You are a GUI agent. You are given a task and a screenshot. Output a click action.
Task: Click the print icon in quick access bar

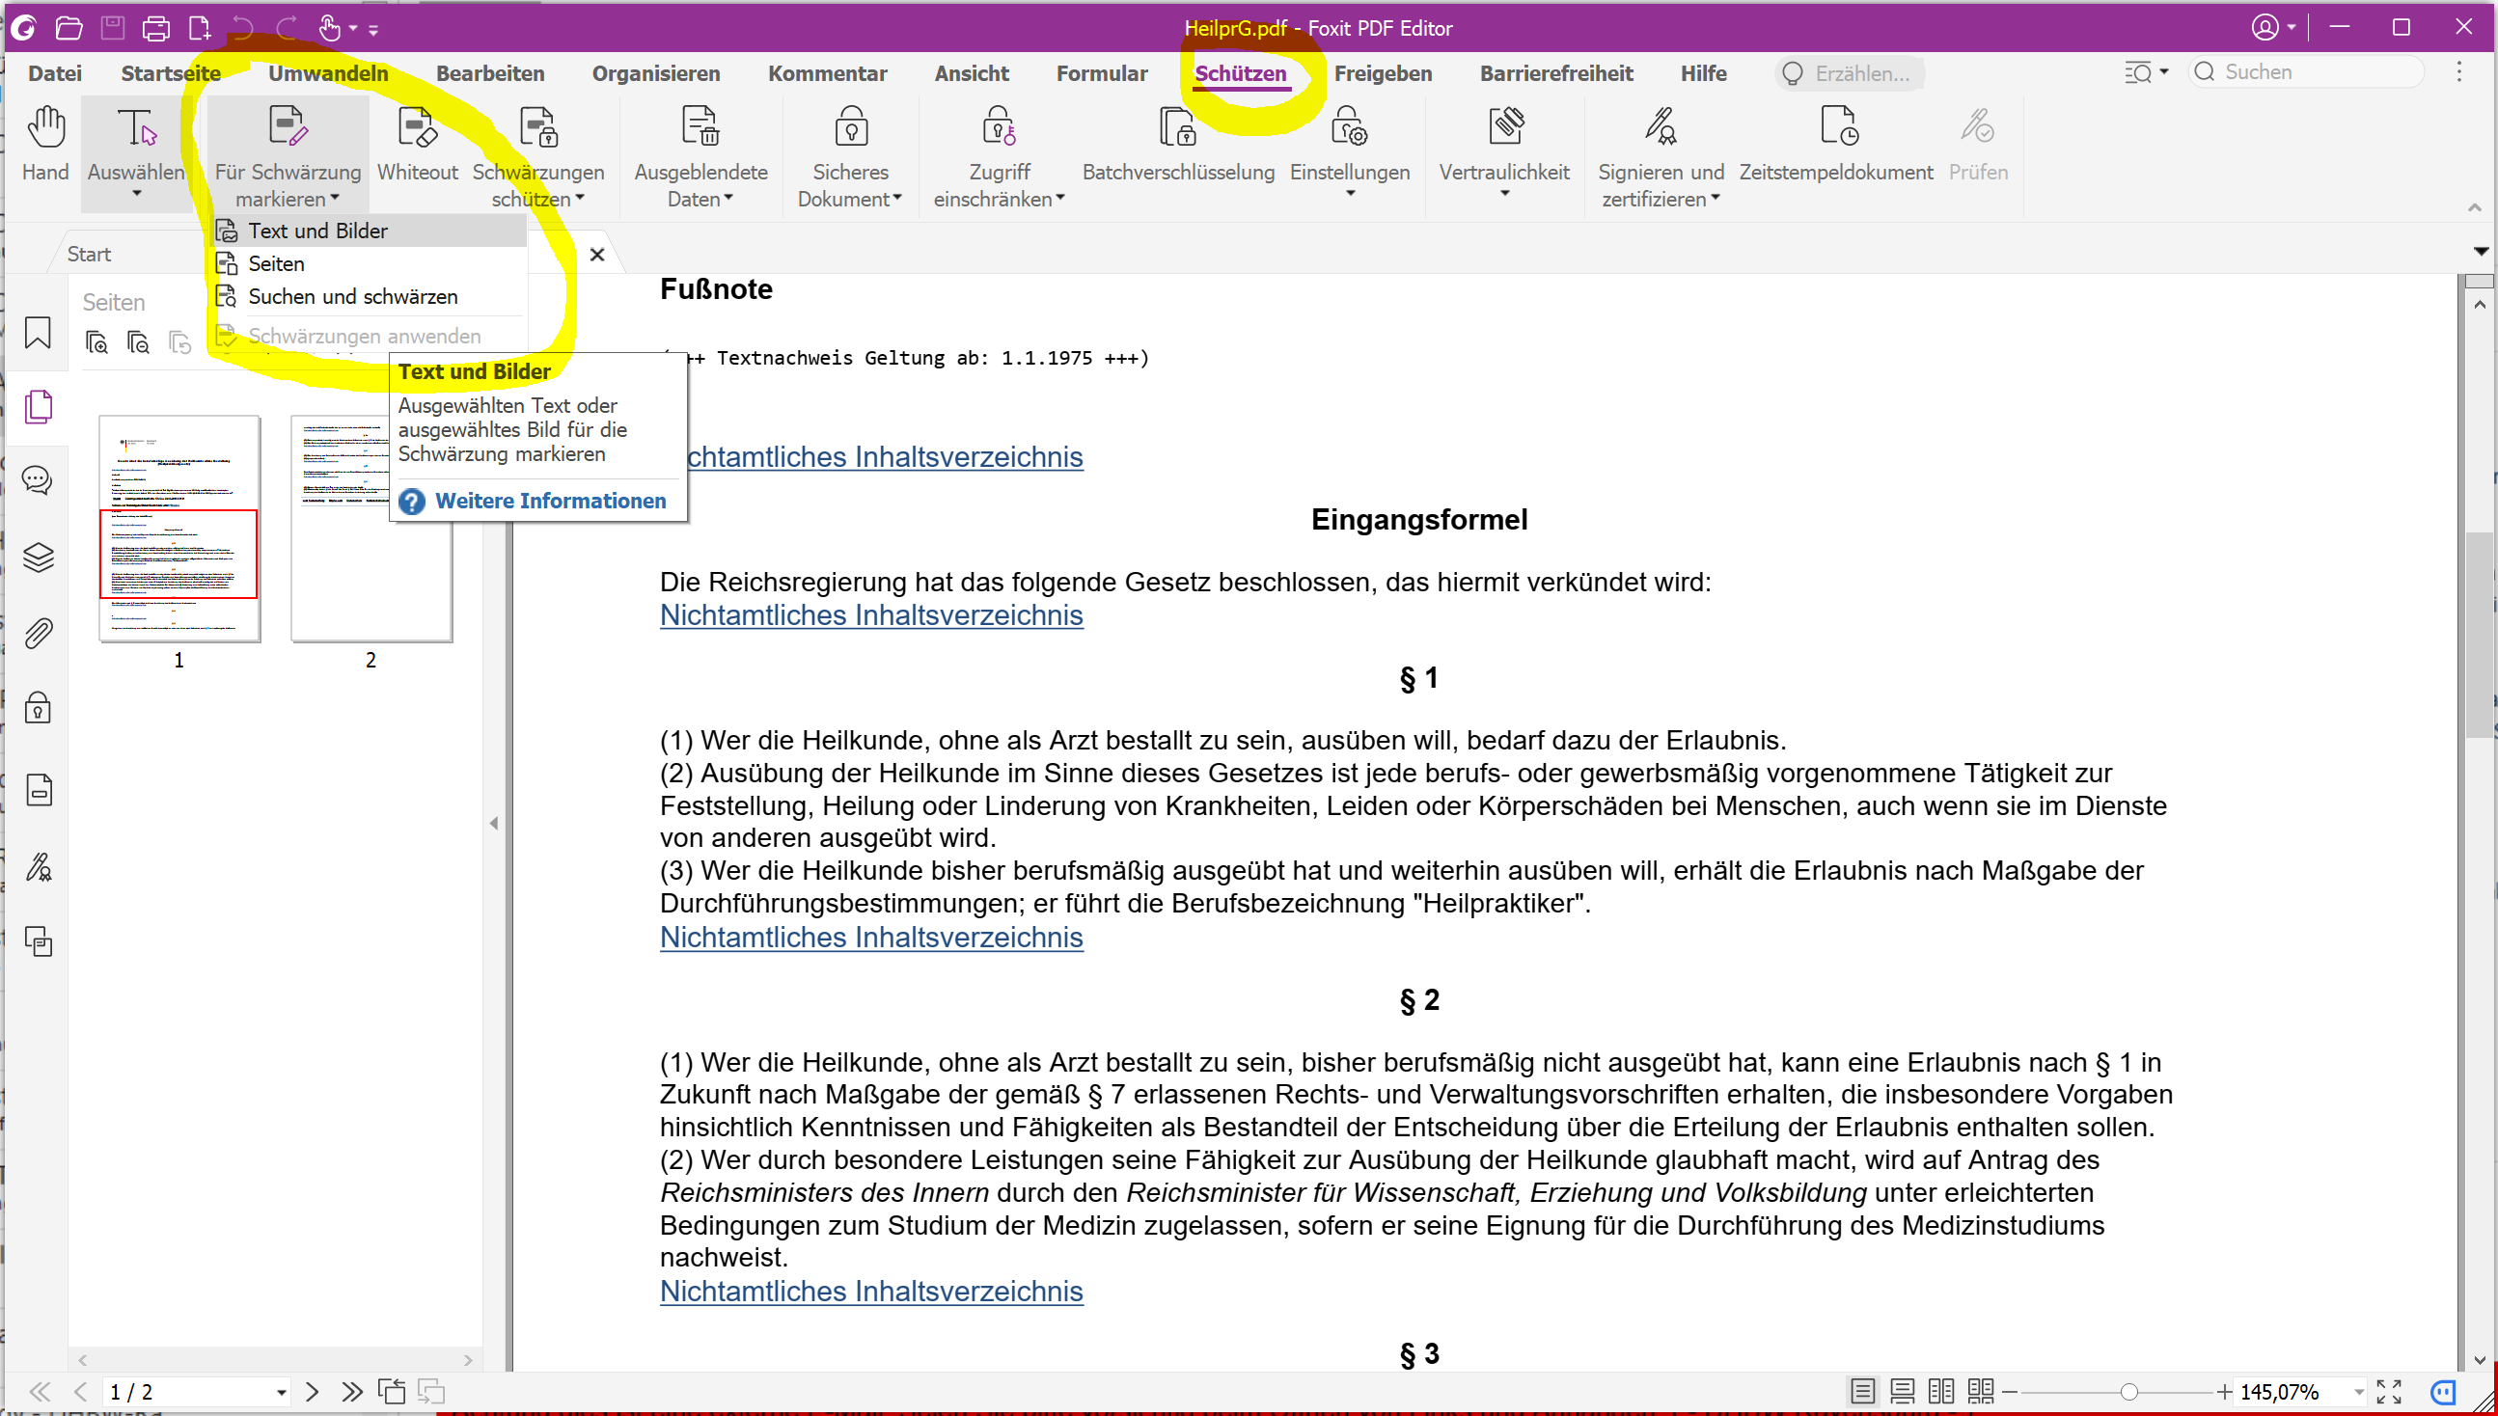155,27
